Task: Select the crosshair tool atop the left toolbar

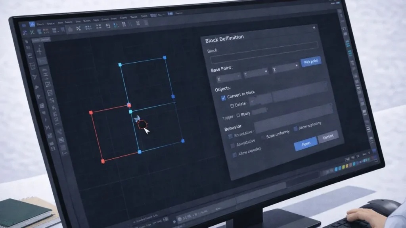Action: pos(39,51)
